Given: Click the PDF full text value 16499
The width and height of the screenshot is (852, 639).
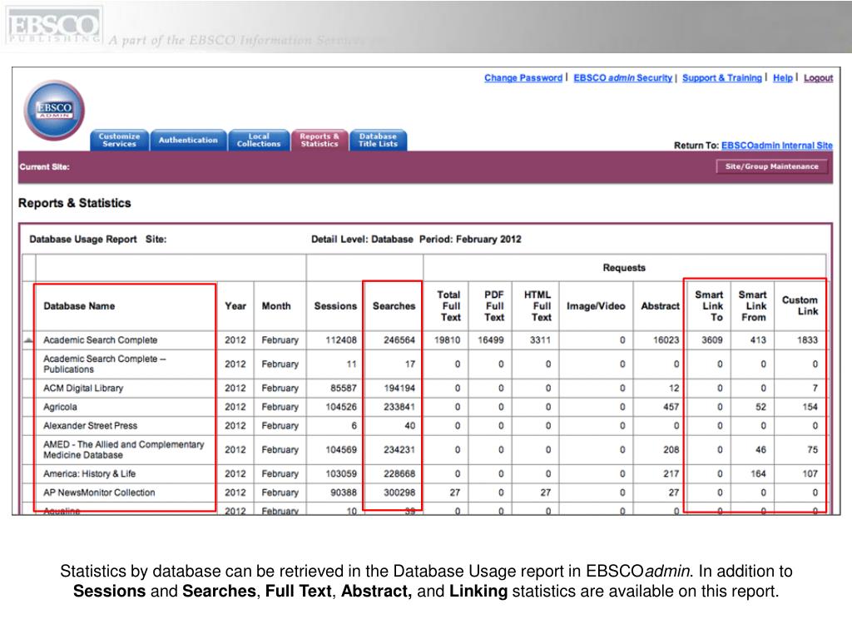Looking at the screenshot, I should pyautogui.click(x=491, y=340).
